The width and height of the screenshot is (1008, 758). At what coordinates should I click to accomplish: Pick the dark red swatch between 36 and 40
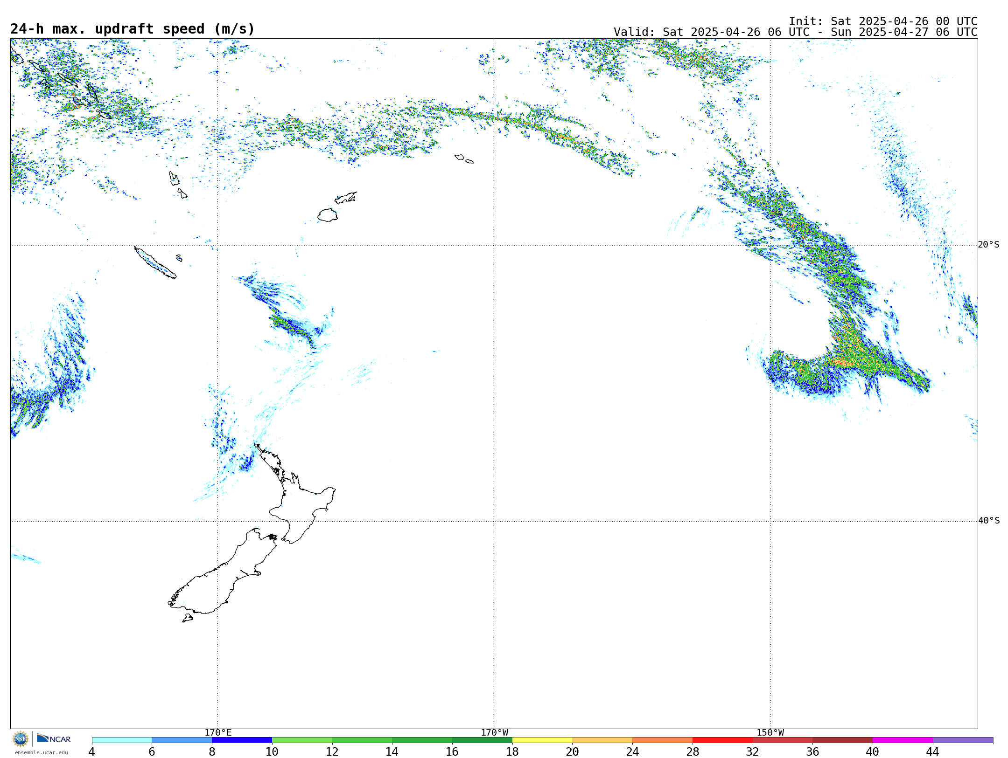[843, 740]
